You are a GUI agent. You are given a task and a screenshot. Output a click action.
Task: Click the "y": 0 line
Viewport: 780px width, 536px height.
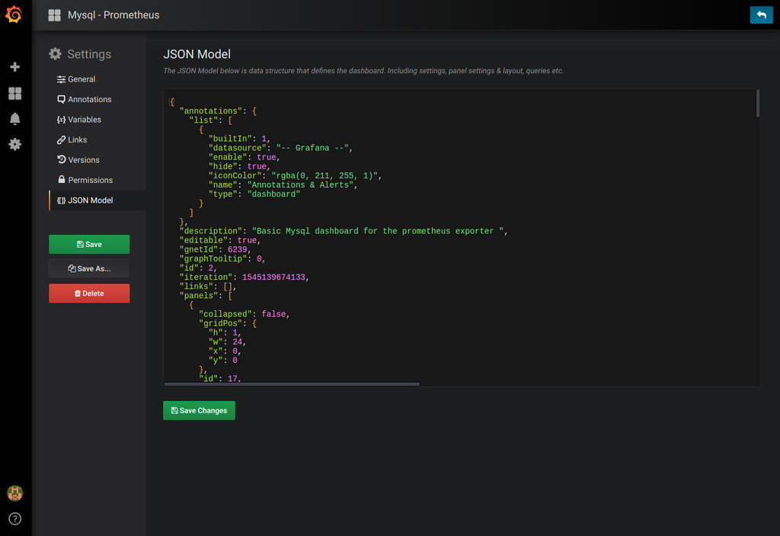point(223,361)
